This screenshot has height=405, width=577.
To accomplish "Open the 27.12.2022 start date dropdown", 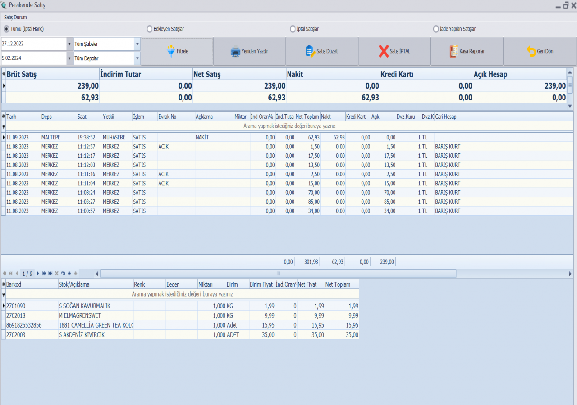I will (x=69, y=44).
